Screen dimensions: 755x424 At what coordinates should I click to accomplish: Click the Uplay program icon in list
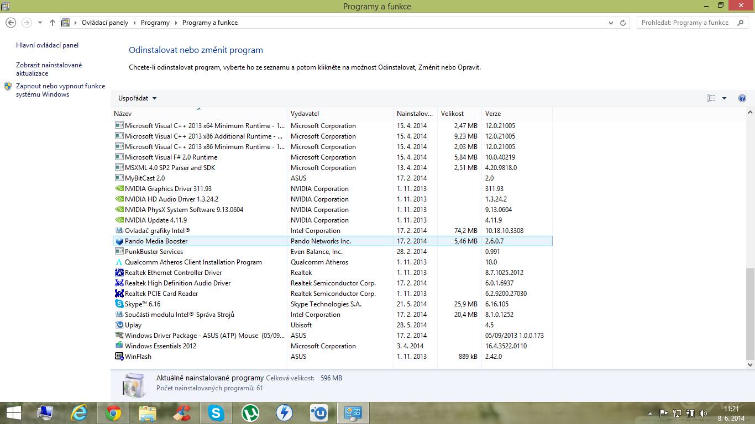[x=119, y=325]
